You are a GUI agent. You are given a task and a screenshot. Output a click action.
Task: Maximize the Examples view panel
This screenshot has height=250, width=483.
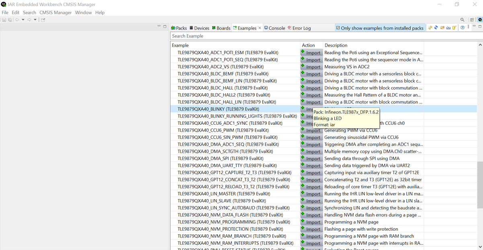(x=480, y=27)
